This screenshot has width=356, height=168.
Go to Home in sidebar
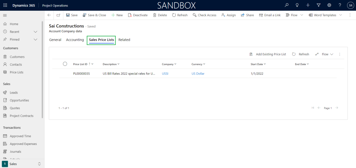point(14,24)
